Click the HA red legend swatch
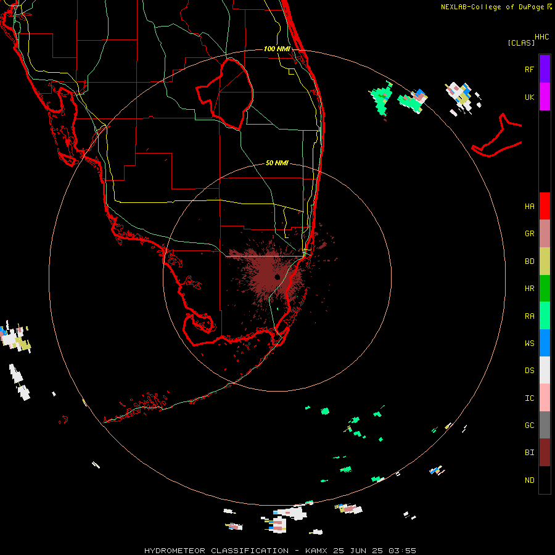555x555 pixels. (x=545, y=206)
